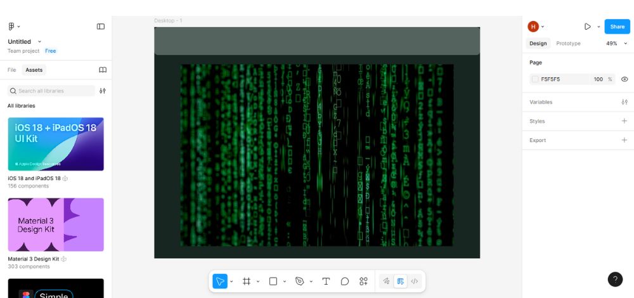Click the Page section heading

click(x=535, y=63)
